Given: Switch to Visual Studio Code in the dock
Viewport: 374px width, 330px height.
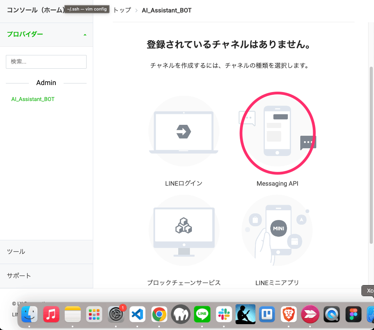Looking at the screenshot, I should pyautogui.click(x=137, y=314).
